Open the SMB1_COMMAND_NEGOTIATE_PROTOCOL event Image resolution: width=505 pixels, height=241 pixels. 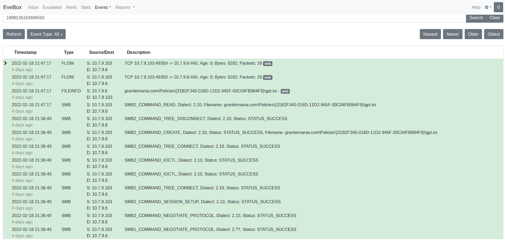[x=210, y=229]
